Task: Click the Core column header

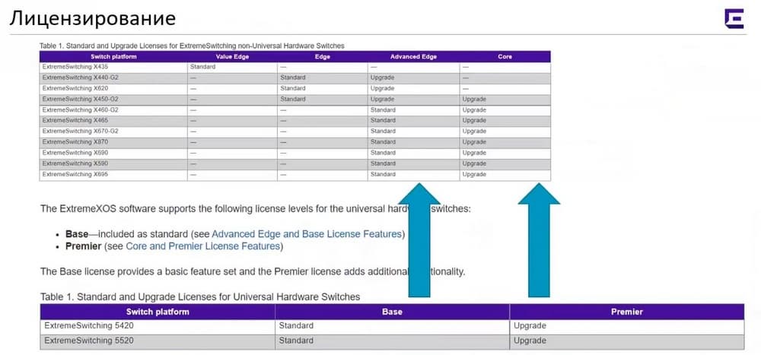Action: pyautogui.click(x=505, y=57)
